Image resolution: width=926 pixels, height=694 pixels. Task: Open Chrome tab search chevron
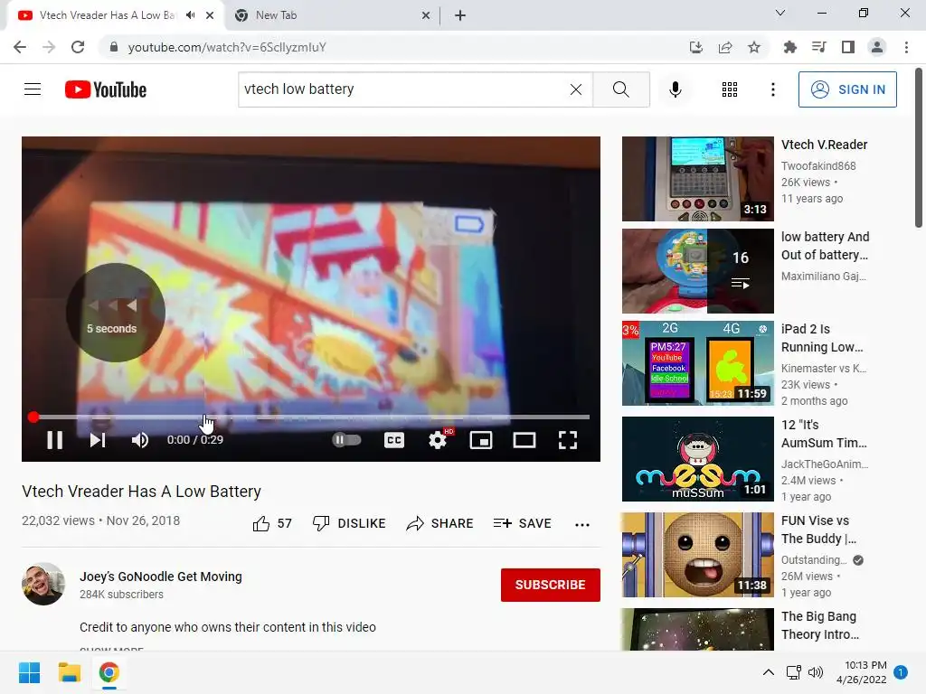(780, 13)
